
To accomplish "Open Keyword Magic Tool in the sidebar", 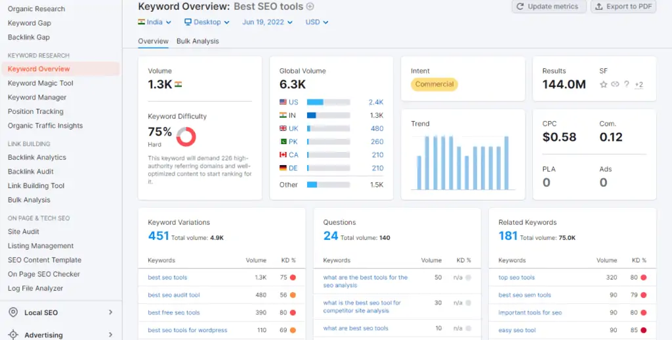I will point(41,83).
